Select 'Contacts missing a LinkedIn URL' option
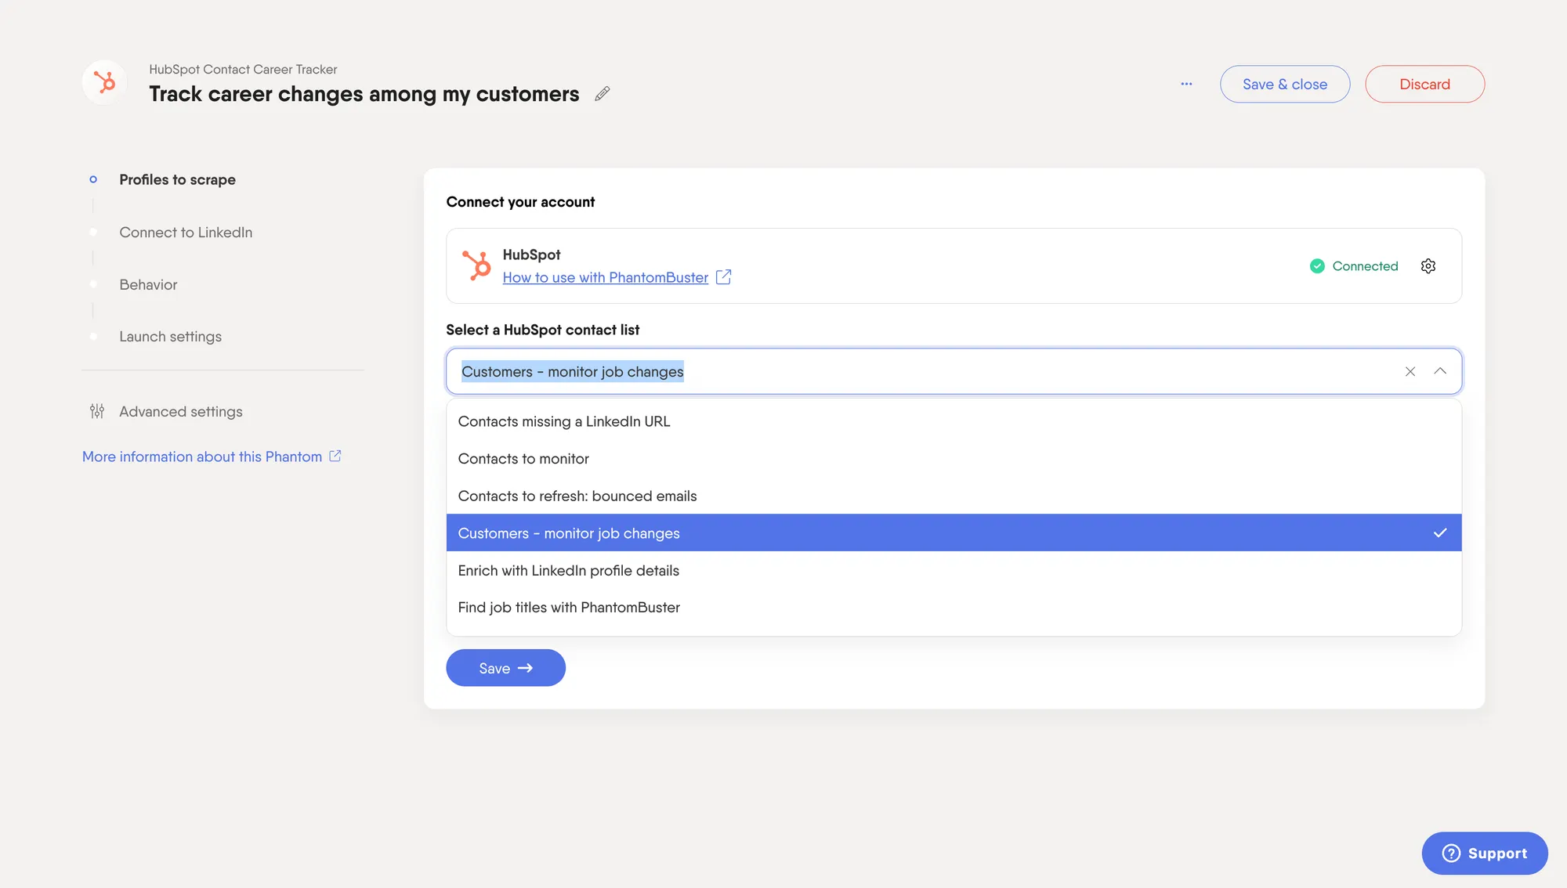Screen dimensions: 1567x888 [564, 421]
